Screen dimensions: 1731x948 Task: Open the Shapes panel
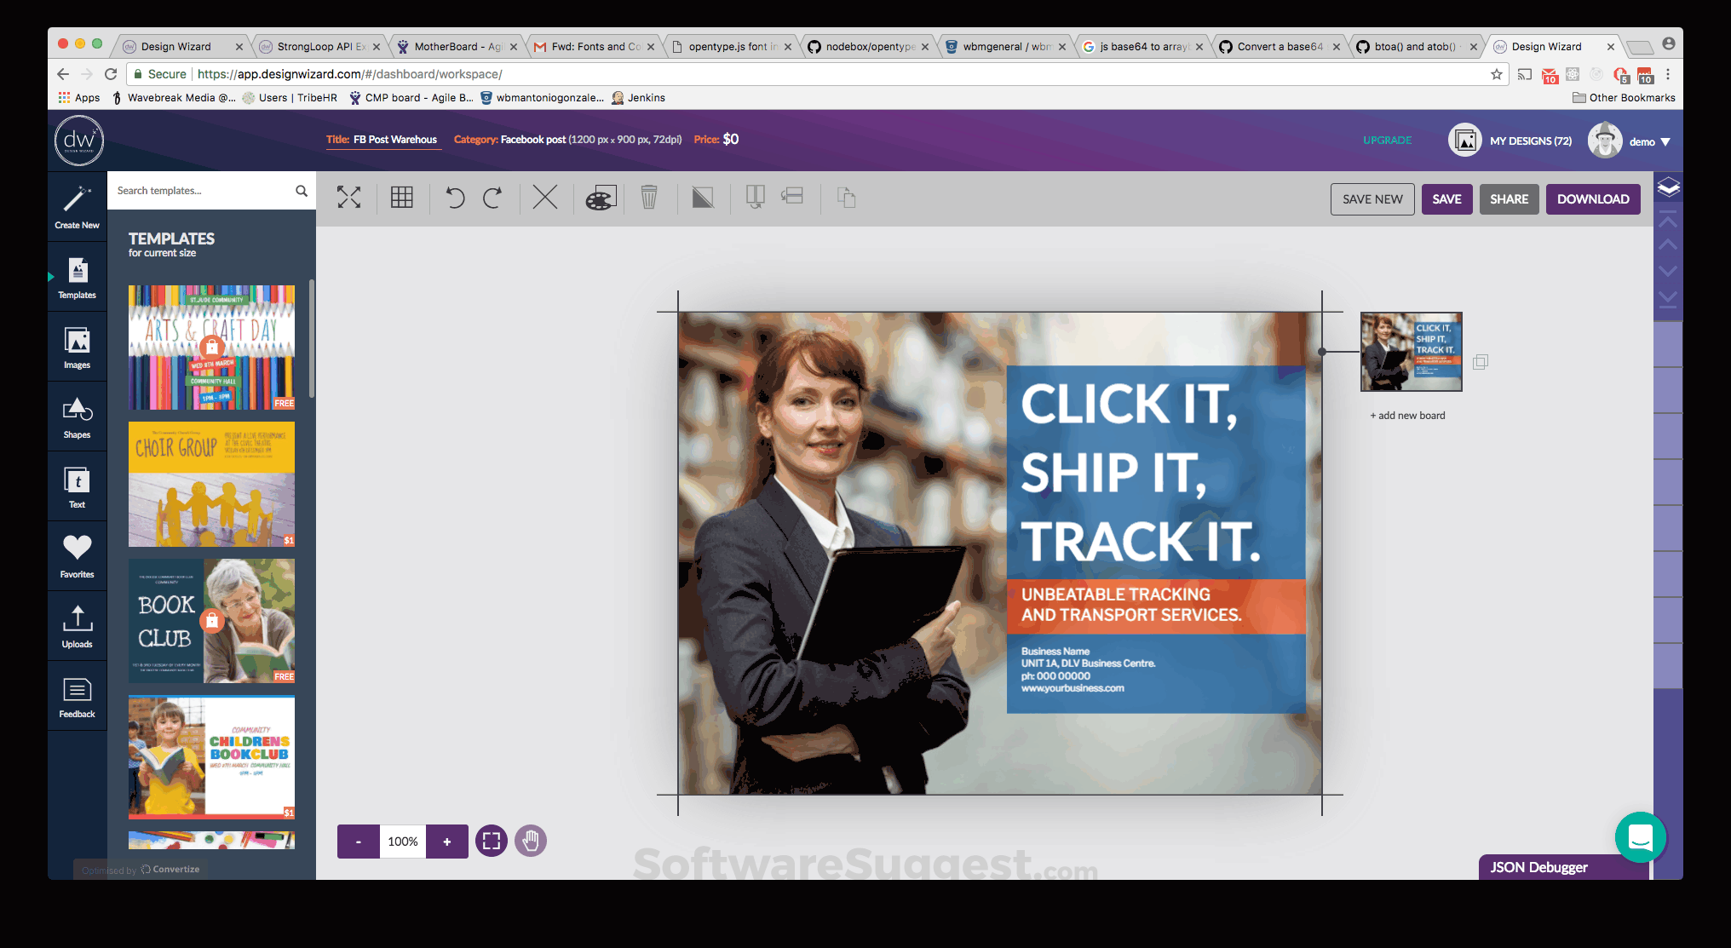[77, 417]
